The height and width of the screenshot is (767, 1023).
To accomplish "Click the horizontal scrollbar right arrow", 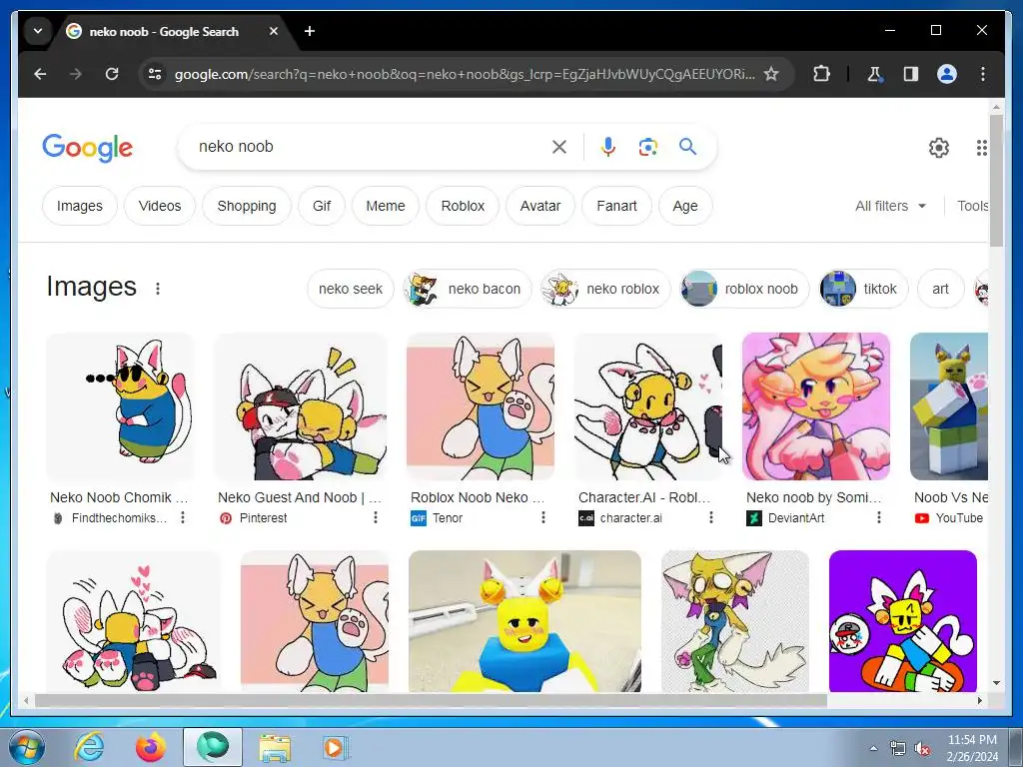I will [979, 700].
